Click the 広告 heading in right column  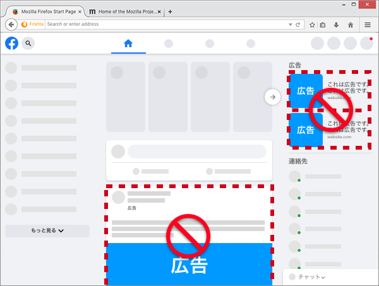point(294,65)
